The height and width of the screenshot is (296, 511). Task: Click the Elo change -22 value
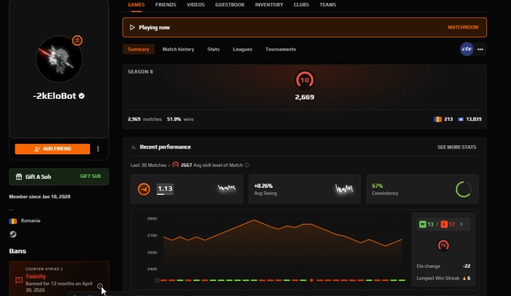tap(466, 266)
